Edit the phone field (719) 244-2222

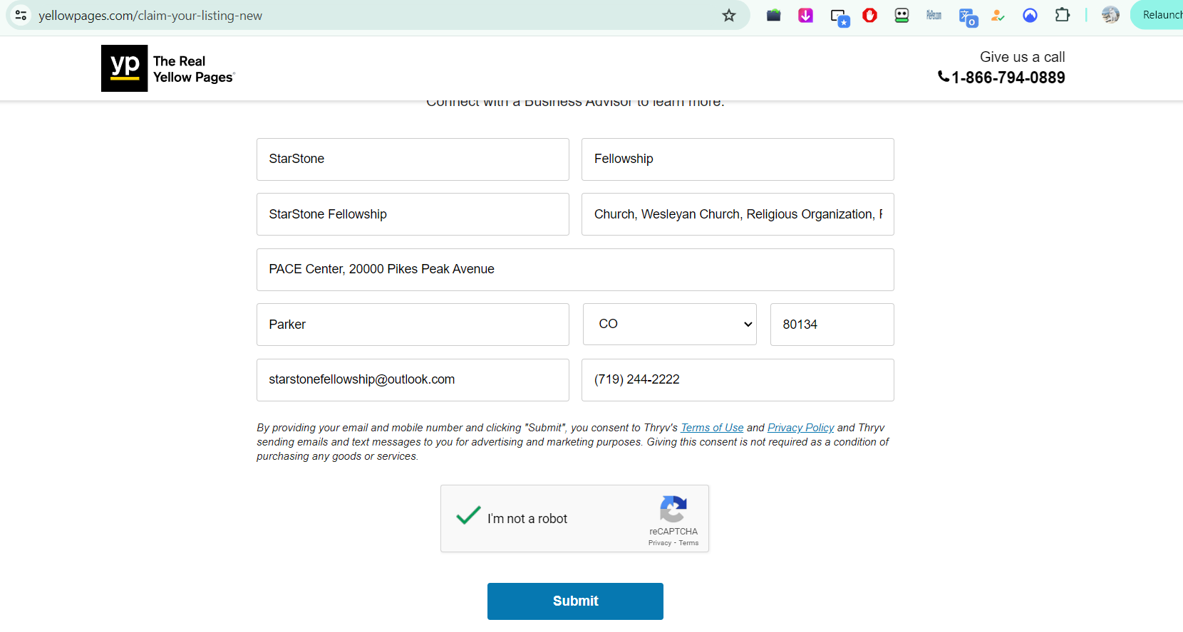click(x=738, y=380)
